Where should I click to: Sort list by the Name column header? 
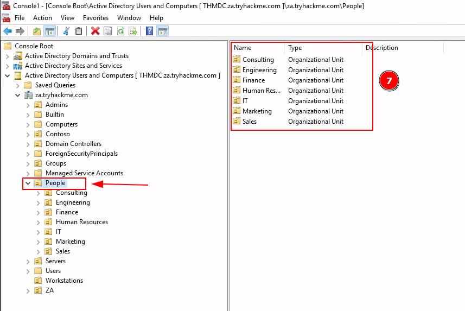(x=258, y=48)
